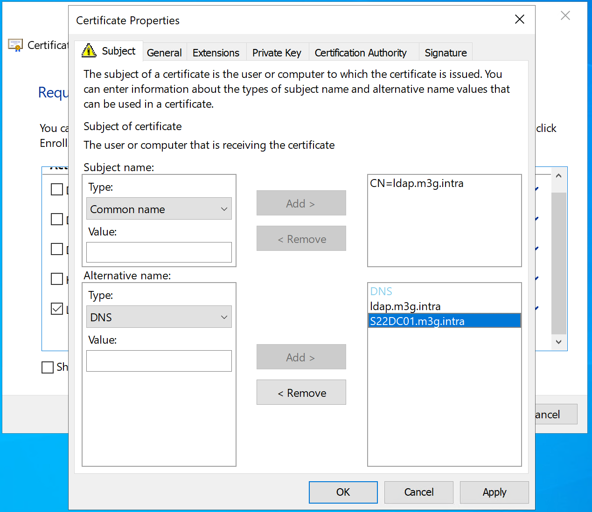Go to the Private Key tab

[x=277, y=53]
